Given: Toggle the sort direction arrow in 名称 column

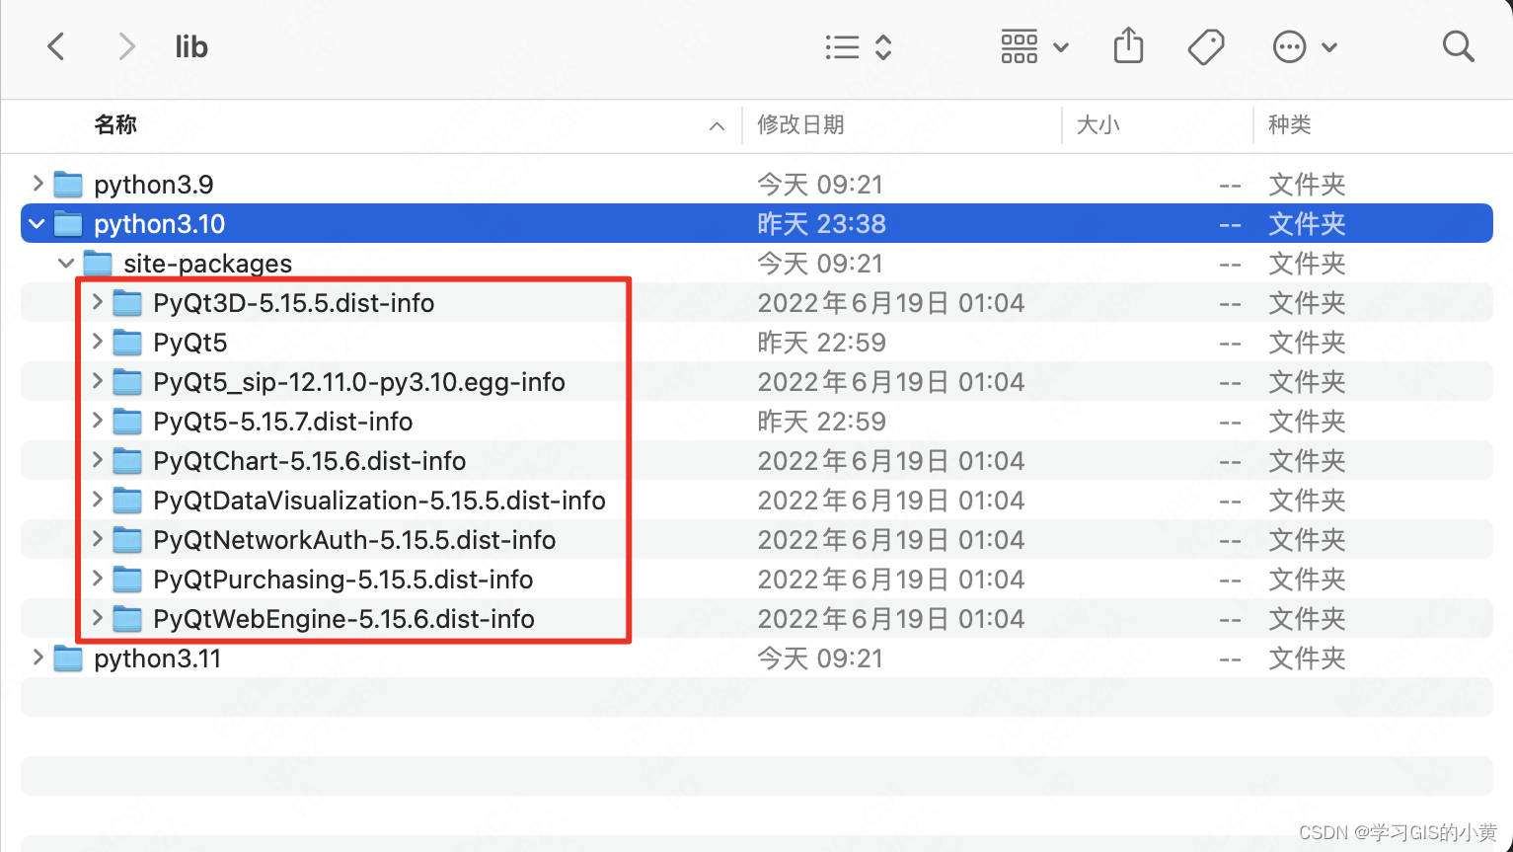Looking at the screenshot, I should pyautogui.click(x=717, y=125).
